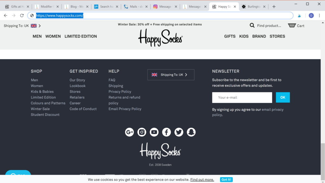
Task: Open the FAQ help link
Action: click(112, 80)
